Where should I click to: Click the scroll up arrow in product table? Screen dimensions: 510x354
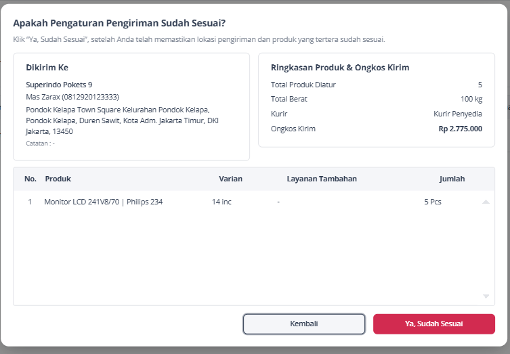coord(486,202)
